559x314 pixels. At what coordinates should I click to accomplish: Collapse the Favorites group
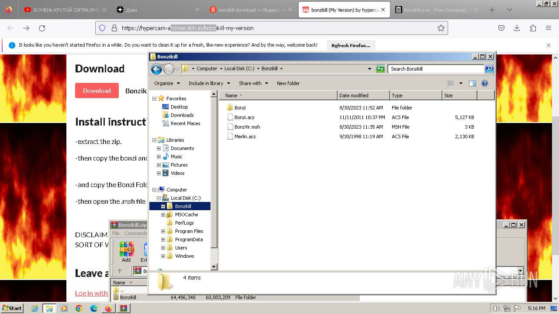[155, 99]
